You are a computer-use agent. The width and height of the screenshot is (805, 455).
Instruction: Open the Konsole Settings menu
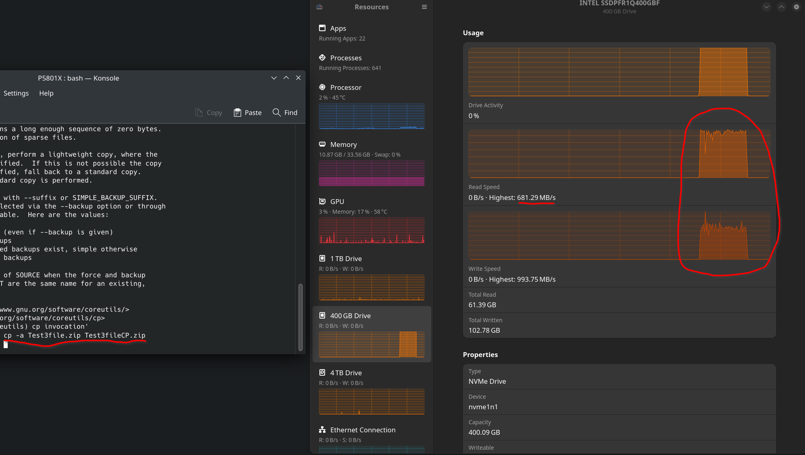coord(16,93)
